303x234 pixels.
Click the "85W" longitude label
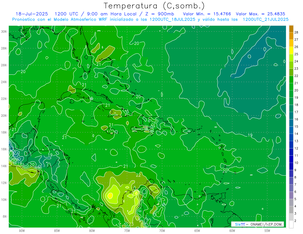point(57,231)
